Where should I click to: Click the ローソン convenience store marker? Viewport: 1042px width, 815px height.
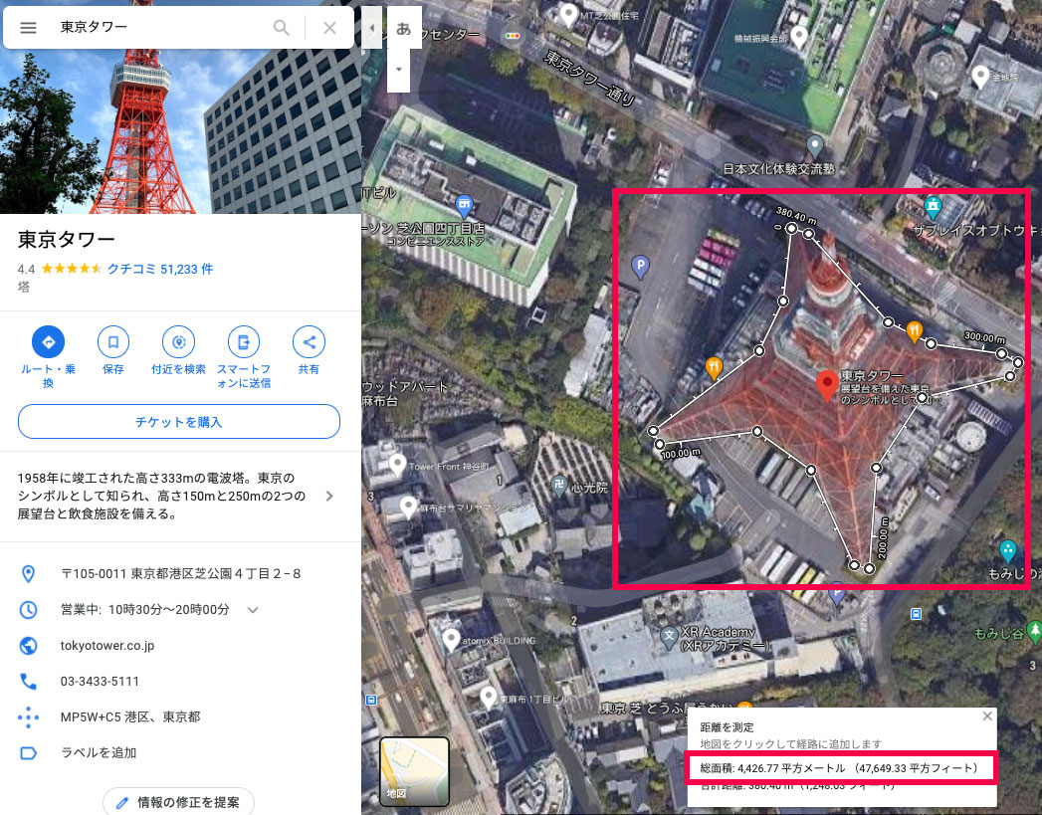(465, 206)
